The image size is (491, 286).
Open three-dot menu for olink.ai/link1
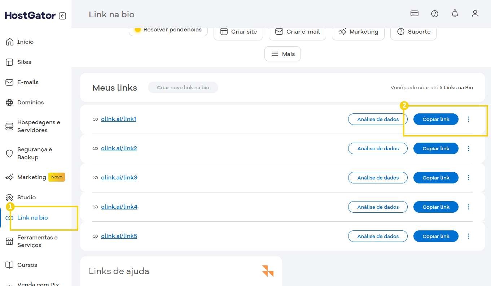pyautogui.click(x=469, y=119)
